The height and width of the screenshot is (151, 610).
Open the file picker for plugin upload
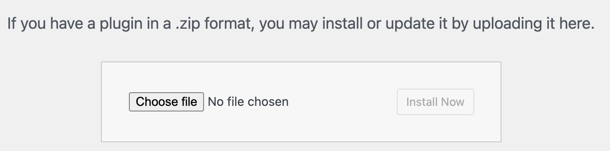click(x=166, y=102)
